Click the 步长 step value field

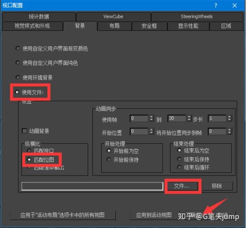217,118
